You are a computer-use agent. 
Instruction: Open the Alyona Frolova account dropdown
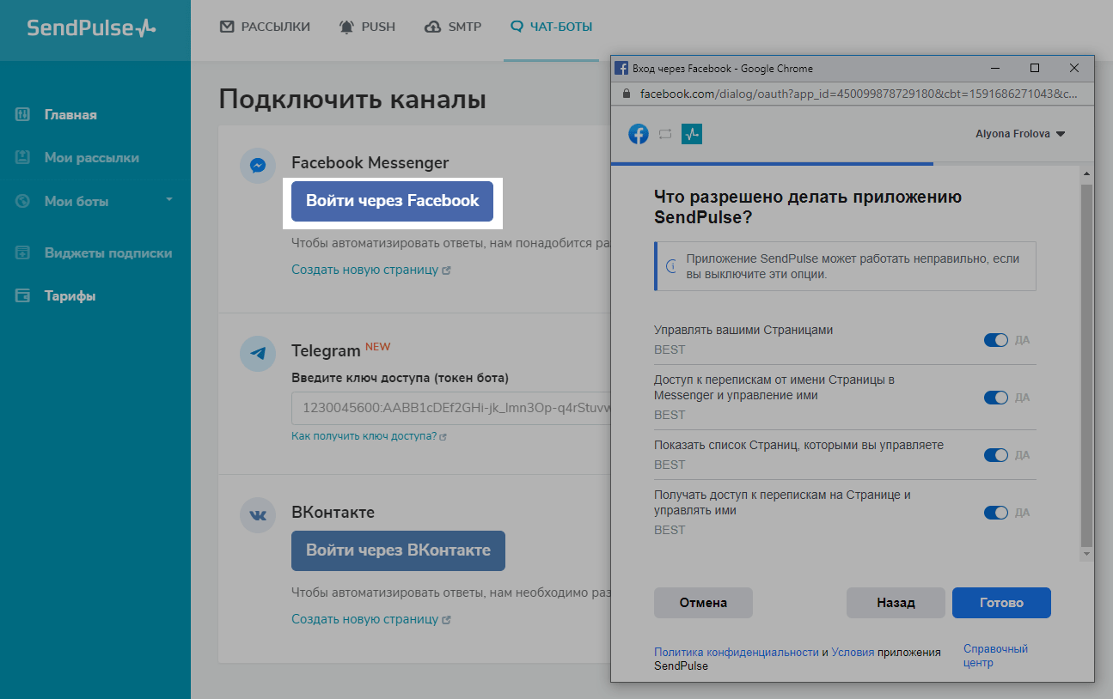1020,134
